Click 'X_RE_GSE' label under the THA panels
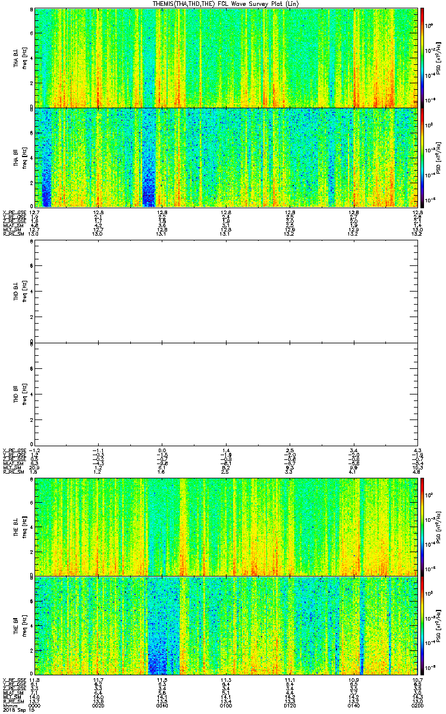This screenshot has height=714, width=446. click(x=15, y=212)
